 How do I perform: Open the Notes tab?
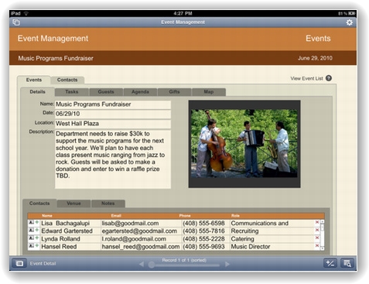pos(108,204)
